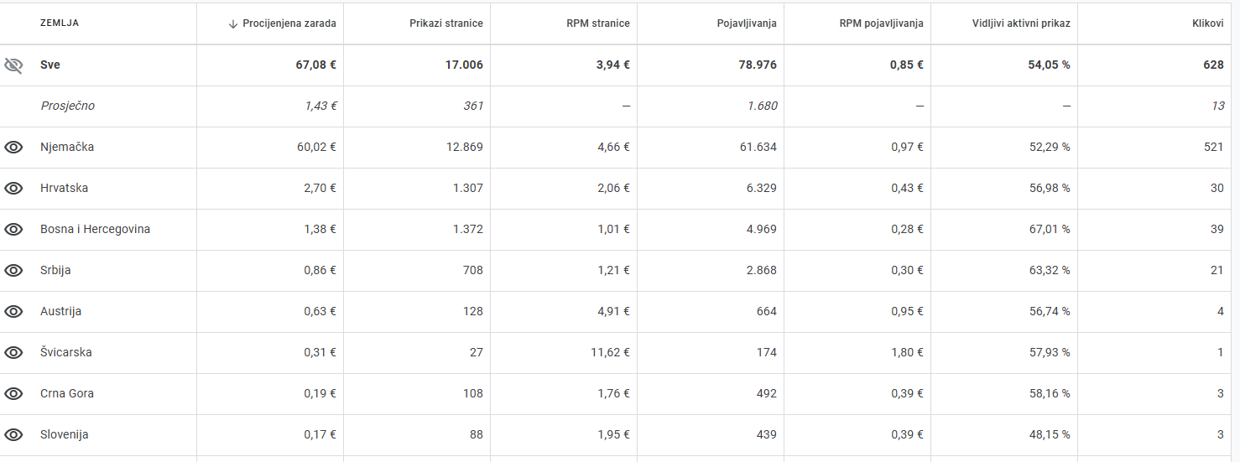Screen dimensions: 1240x462
Task: Sort table by RPM stranice header
Action: click(598, 23)
